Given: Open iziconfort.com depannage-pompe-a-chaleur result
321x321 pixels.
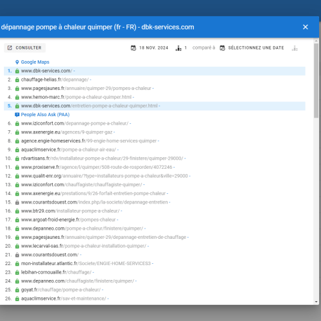Looking at the screenshot, I should click(x=74, y=123).
